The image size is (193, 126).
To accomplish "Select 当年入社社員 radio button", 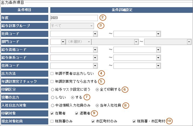I will coord(97,105).
